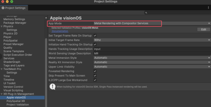Uncheck IL2CPP Large Exe Workaround
Image resolution: width=211 pixels, height=107 pixels.
point(95,80)
